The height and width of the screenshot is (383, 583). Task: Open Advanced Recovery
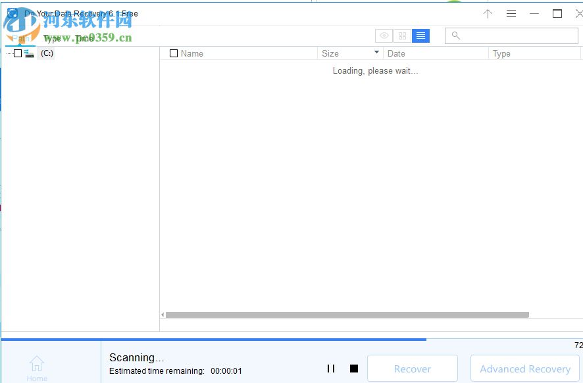(524, 369)
